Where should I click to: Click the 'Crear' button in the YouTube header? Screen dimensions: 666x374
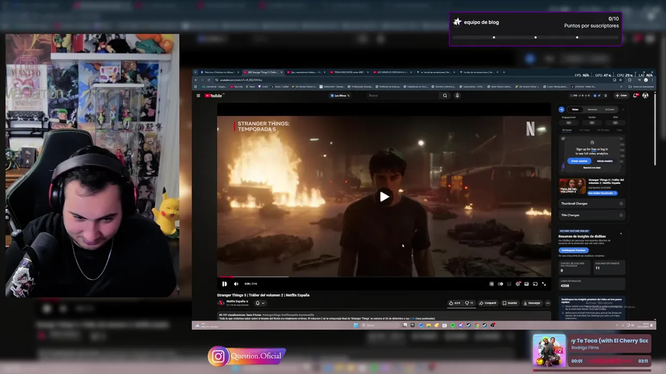click(x=621, y=96)
